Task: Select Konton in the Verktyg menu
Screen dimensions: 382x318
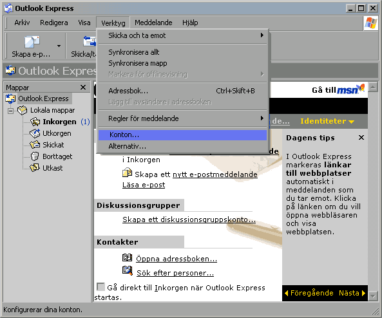Action: click(182, 135)
